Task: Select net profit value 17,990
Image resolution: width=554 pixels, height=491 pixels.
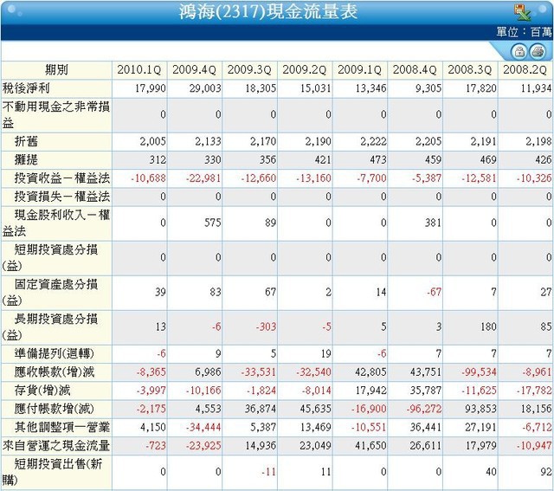Action: point(151,88)
